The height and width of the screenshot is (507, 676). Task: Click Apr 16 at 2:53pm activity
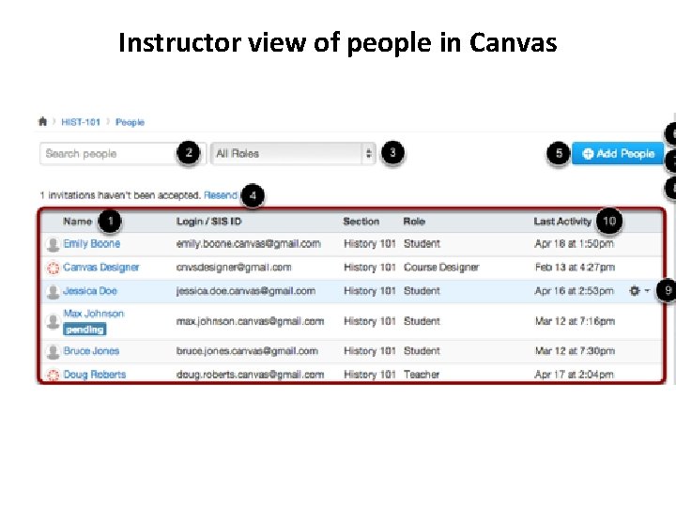575,291
